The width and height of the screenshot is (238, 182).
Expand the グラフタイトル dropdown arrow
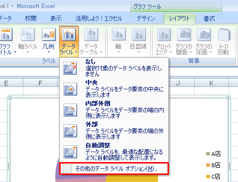pos(15,52)
